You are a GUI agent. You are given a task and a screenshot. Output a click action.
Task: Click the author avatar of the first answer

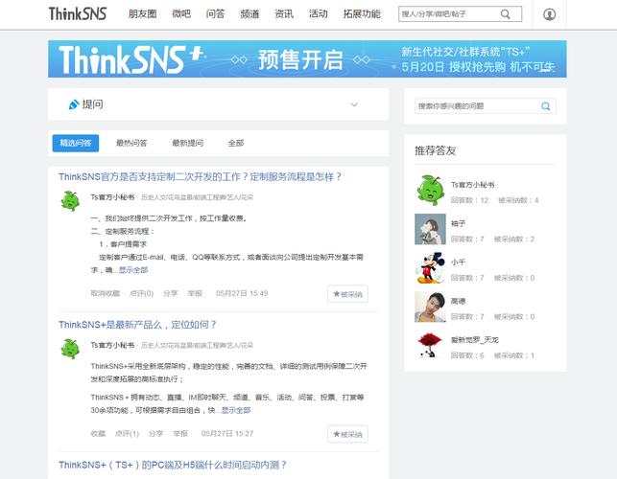[70, 201]
